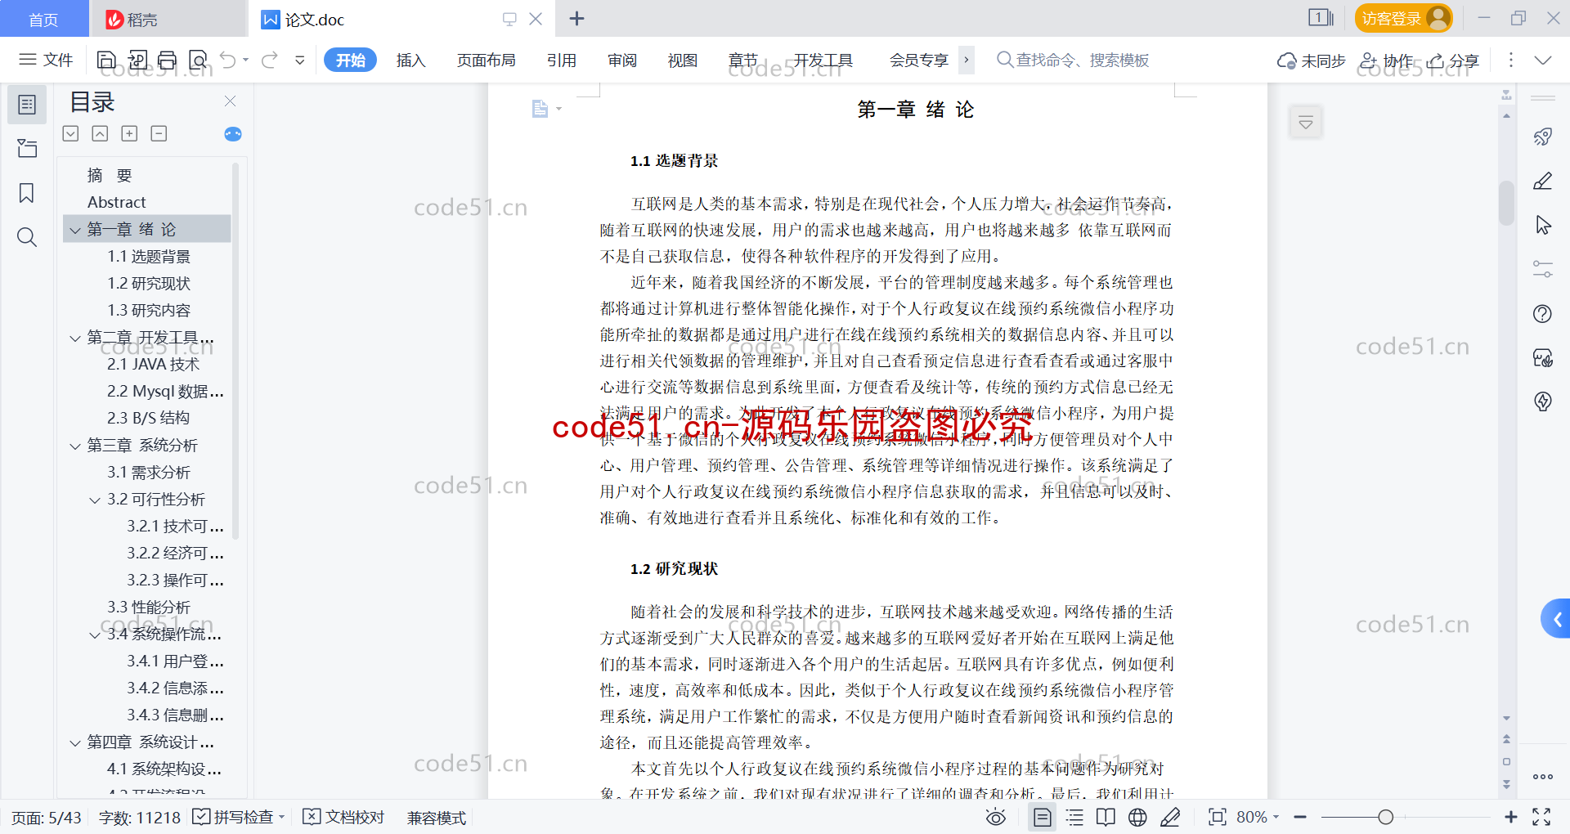Viewport: 1570px width, 834px height.
Task: Switch to the 审阅 tab
Action: point(622,60)
